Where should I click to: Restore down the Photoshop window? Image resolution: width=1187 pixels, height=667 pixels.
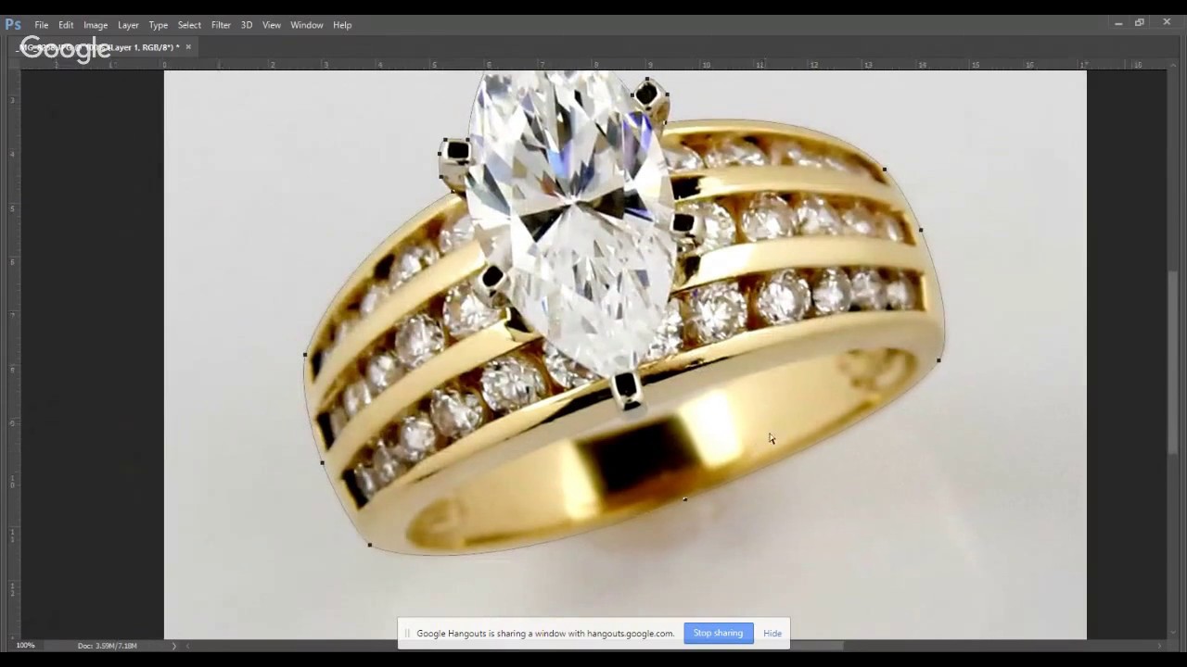point(1140,23)
